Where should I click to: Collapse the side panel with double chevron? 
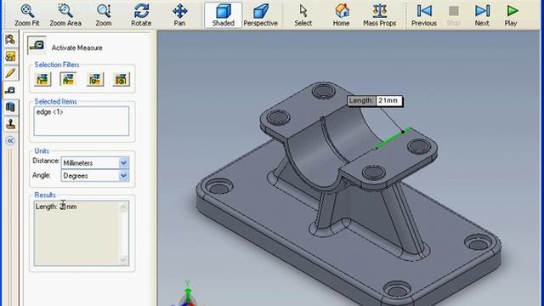(10, 140)
